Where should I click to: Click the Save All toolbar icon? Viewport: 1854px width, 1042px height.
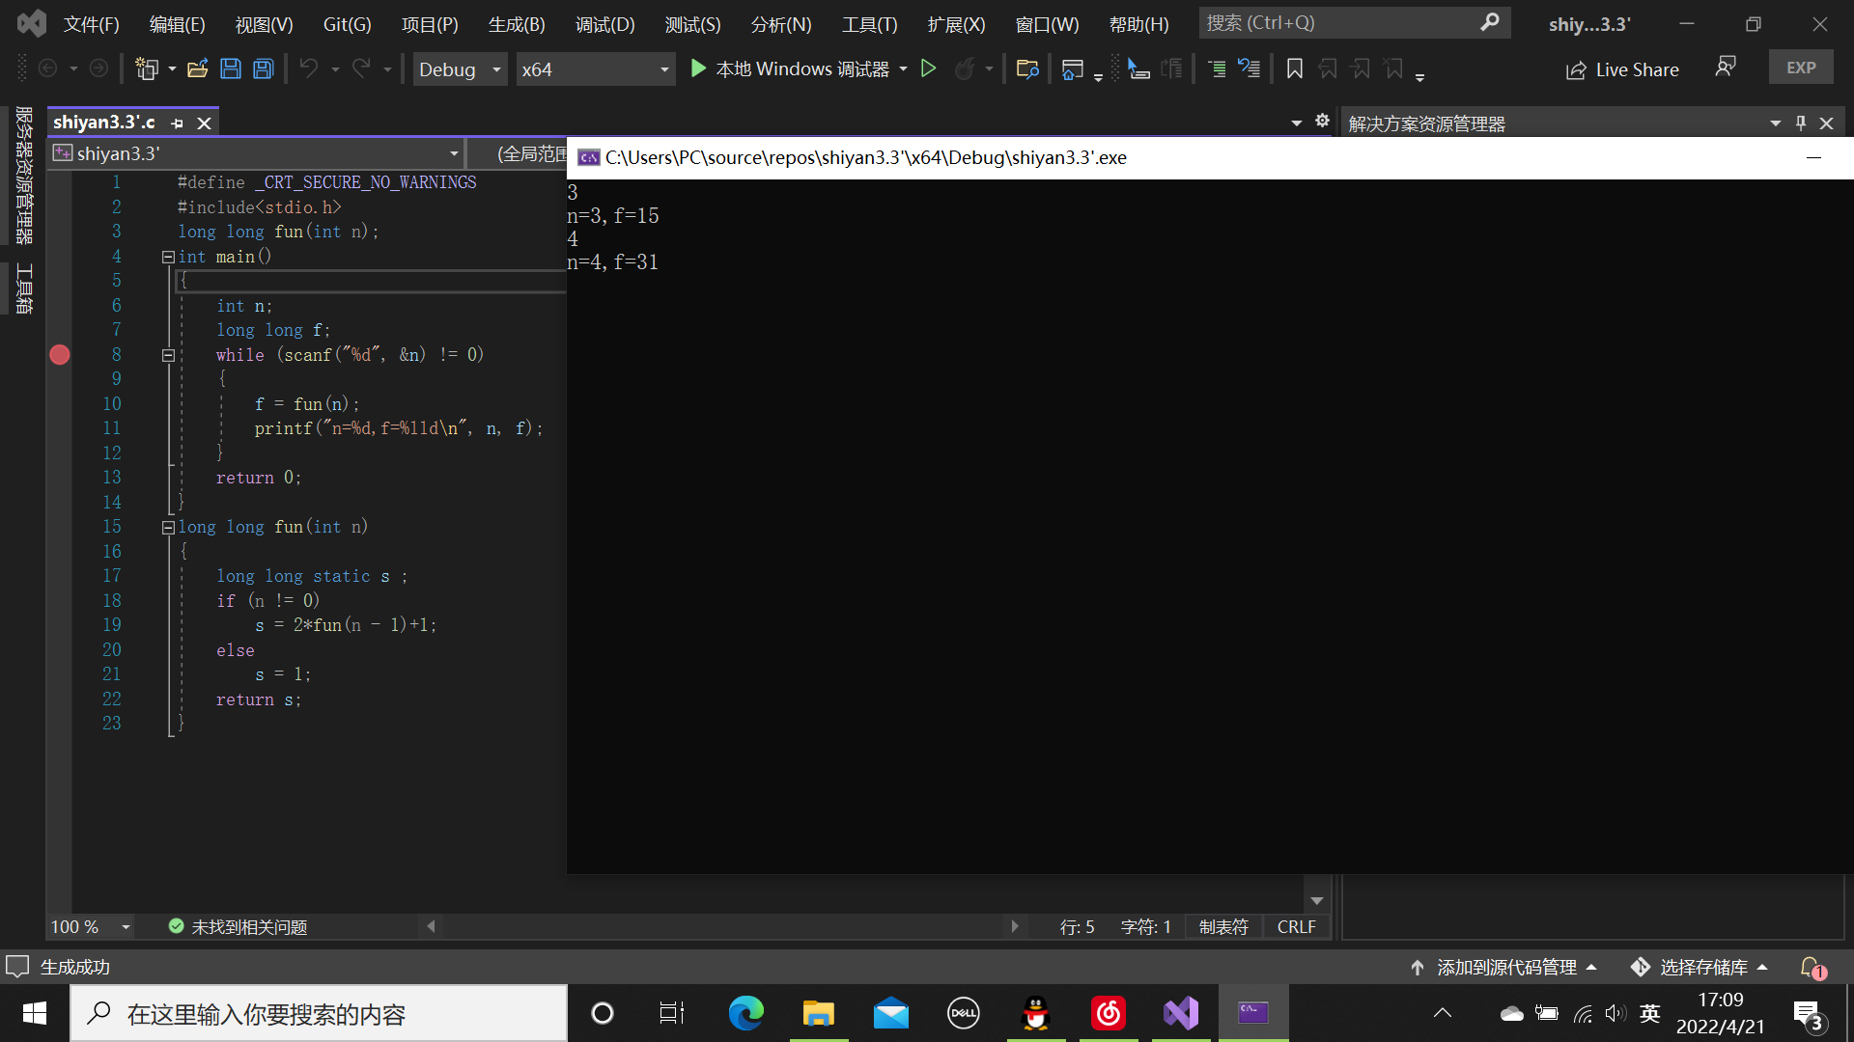[x=263, y=69]
